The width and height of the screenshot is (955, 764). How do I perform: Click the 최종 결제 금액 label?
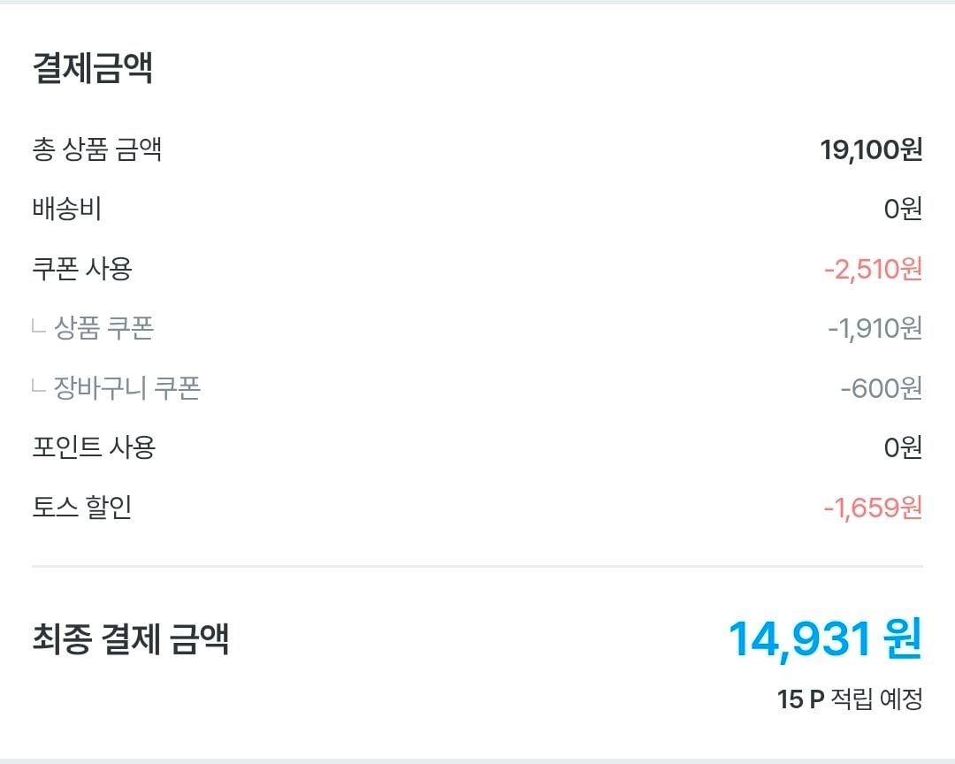(x=131, y=638)
